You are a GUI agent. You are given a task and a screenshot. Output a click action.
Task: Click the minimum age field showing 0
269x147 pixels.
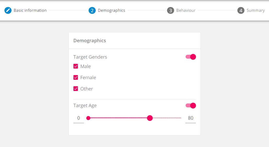coord(78,118)
